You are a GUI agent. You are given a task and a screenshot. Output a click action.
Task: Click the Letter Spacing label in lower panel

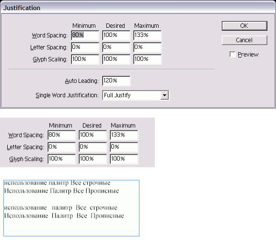pyautogui.click(x=25, y=147)
